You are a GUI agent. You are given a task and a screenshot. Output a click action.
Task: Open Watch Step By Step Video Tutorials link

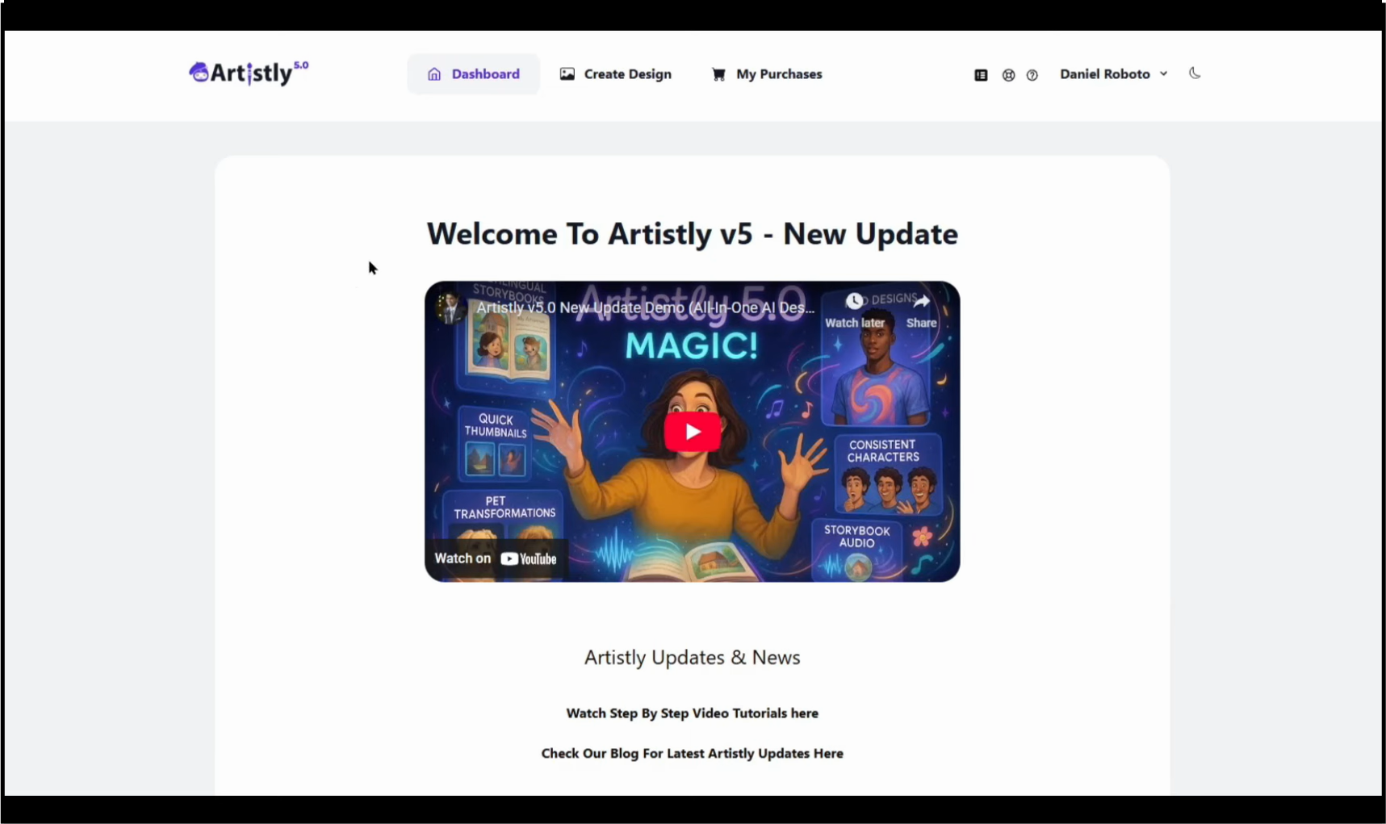pos(693,713)
